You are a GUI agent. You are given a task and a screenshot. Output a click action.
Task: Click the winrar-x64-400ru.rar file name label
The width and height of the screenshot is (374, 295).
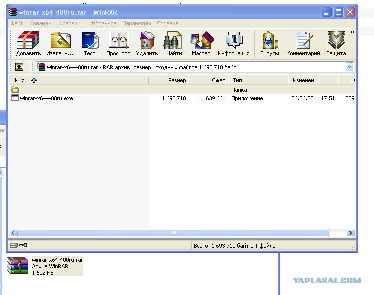[57, 260]
